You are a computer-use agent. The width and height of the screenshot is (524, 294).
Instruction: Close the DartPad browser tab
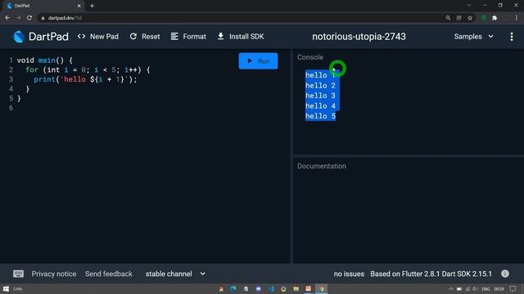[x=79, y=6]
